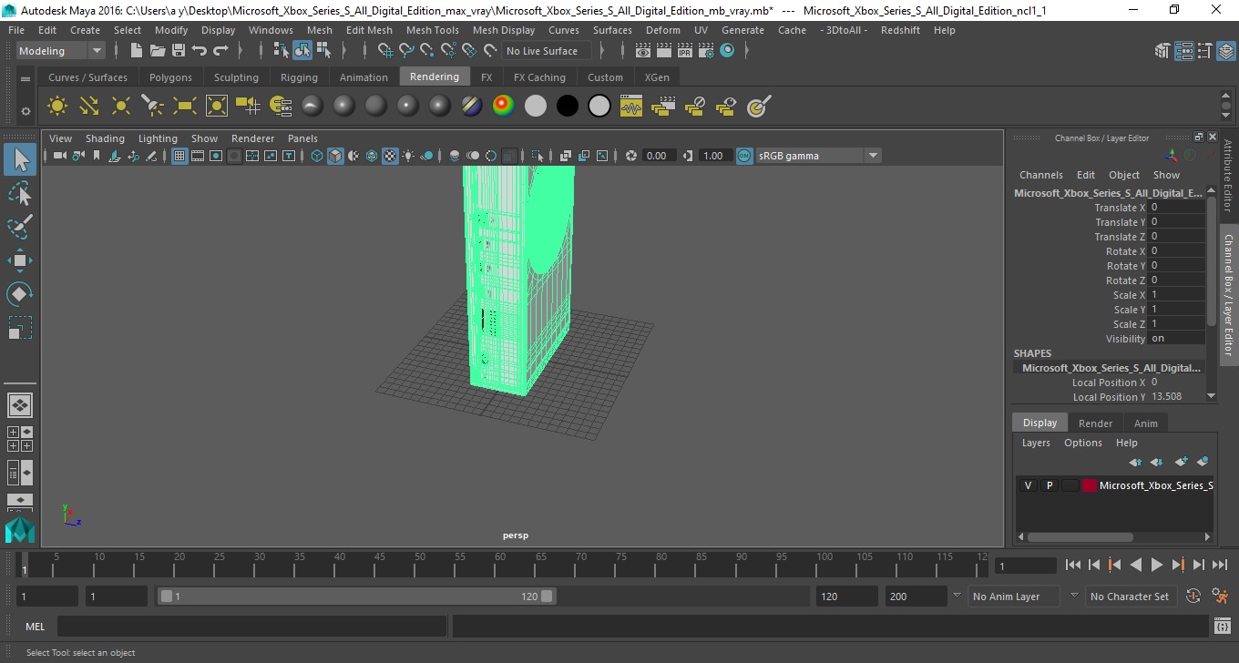Create a Spot Light from shelf
The width and height of the screenshot is (1239, 663).
(152, 107)
